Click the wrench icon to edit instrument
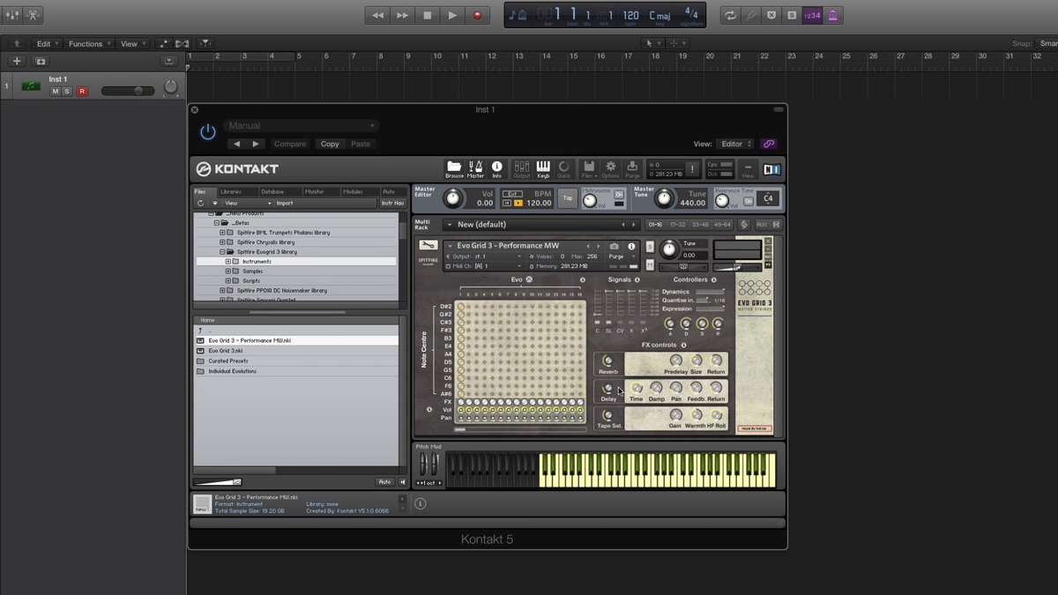The width and height of the screenshot is (1058, 595). coord(428,246)
